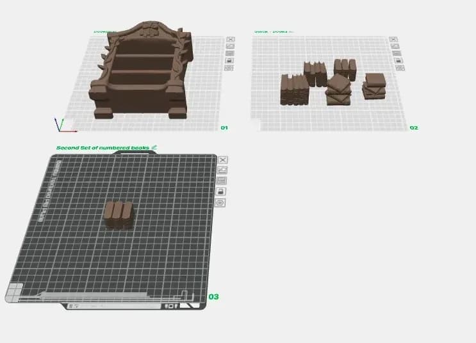Open plate settings for plate 03
The width and height of the screenshot is (476, 343).
220,203
